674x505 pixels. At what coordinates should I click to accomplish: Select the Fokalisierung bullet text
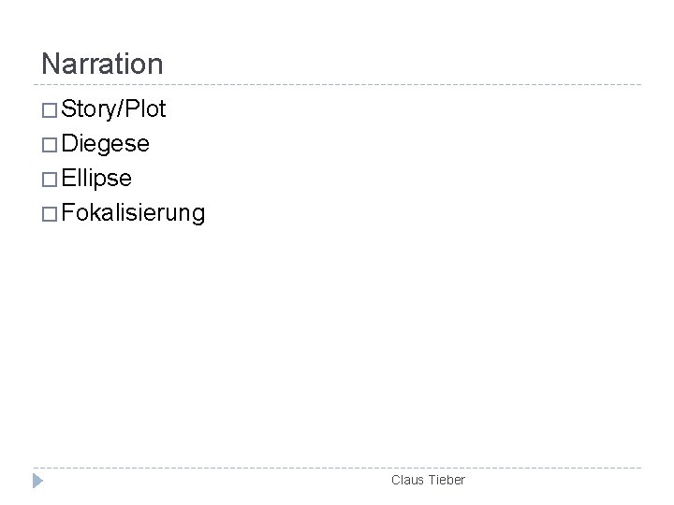(x=133, y=213)
